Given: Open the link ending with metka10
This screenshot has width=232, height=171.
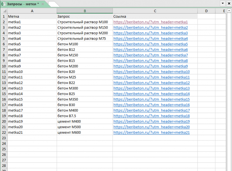Looking at the screenshot, I should coord(152,72).
